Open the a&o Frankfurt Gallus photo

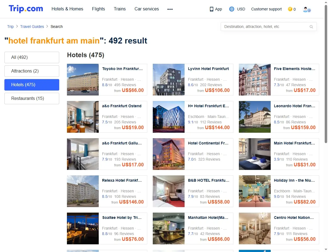(x=83, y=154)
